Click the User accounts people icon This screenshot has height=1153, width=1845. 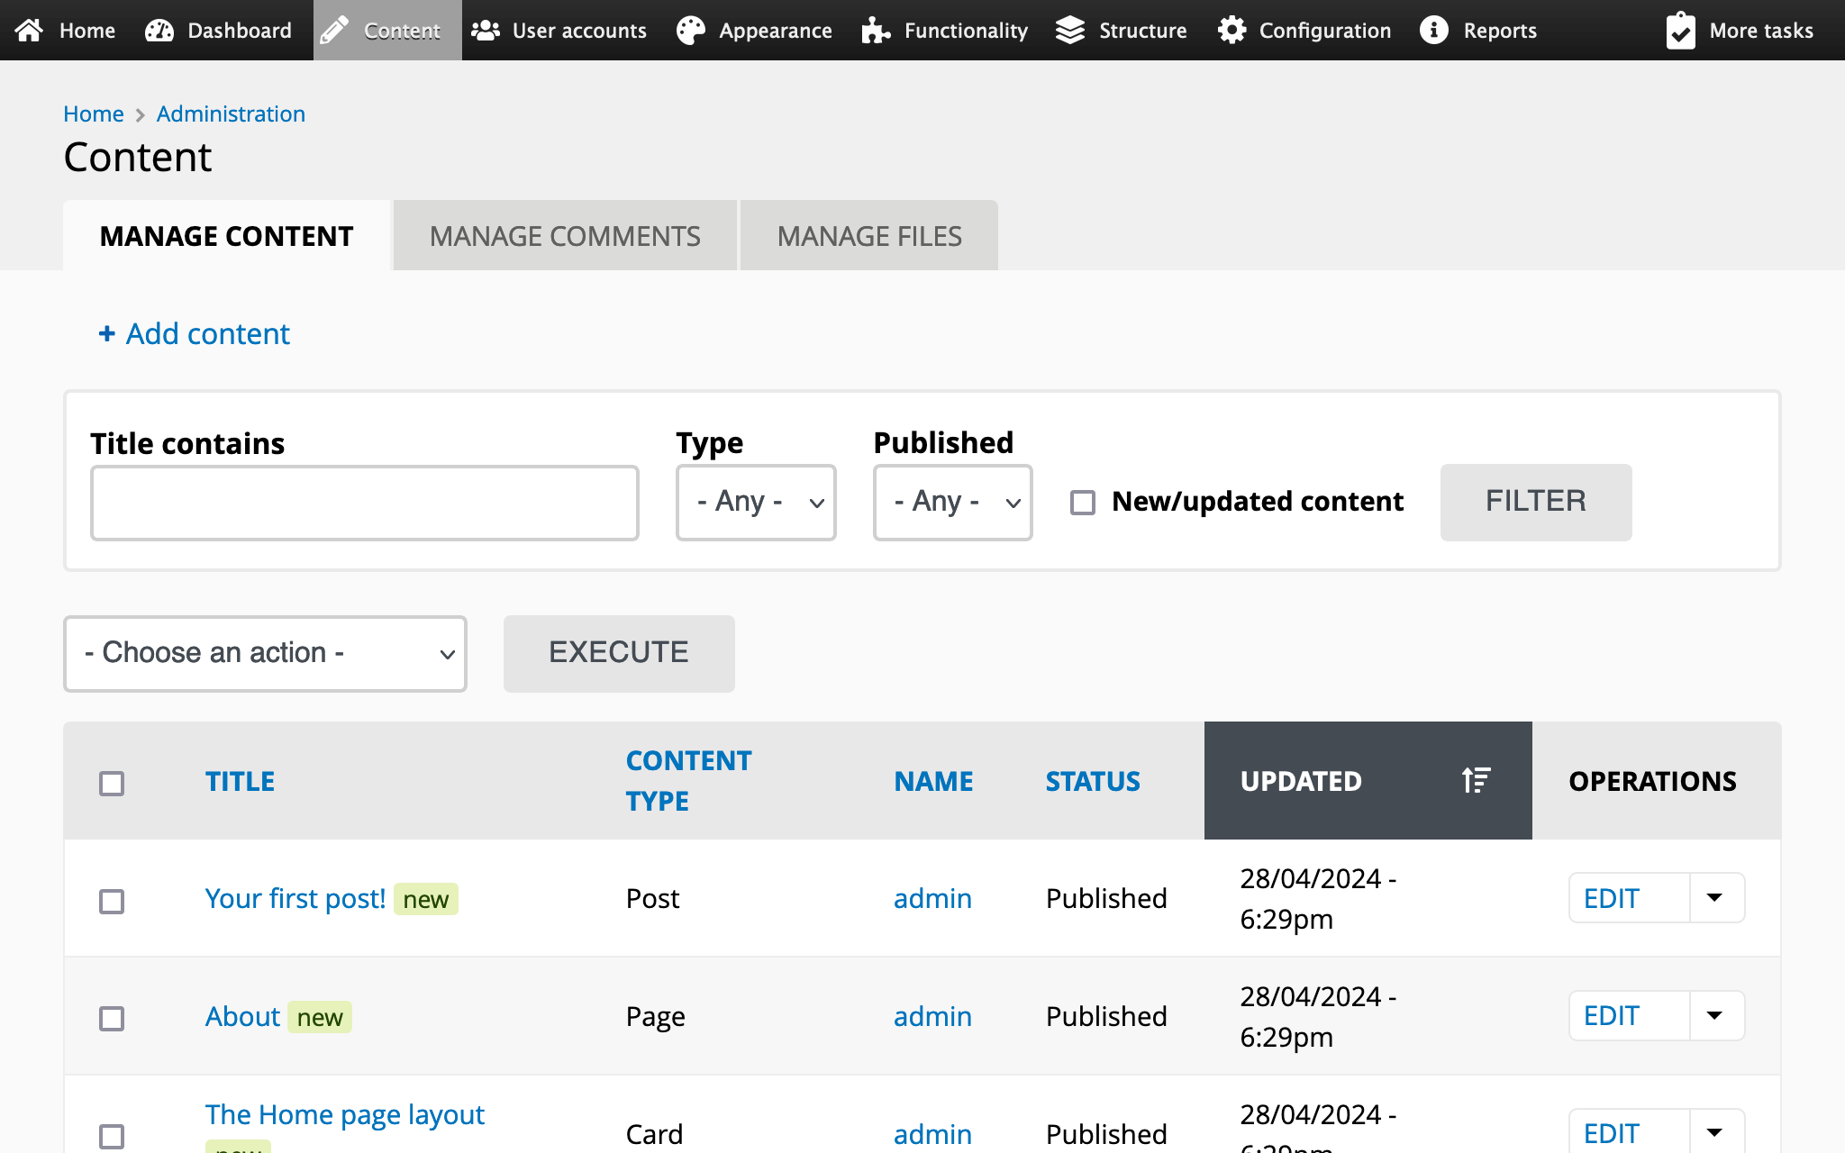[486, 31]
